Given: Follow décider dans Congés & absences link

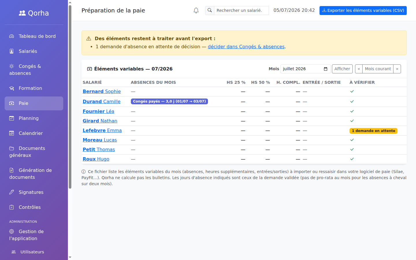Looking at the screenshot, I should [246, 47].
